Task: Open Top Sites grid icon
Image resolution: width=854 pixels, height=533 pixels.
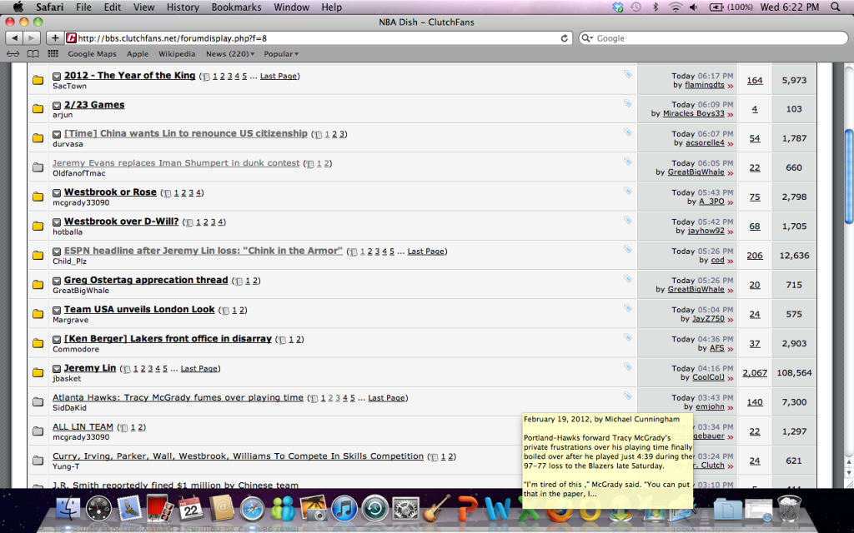Action: click(x=53, y=53)
